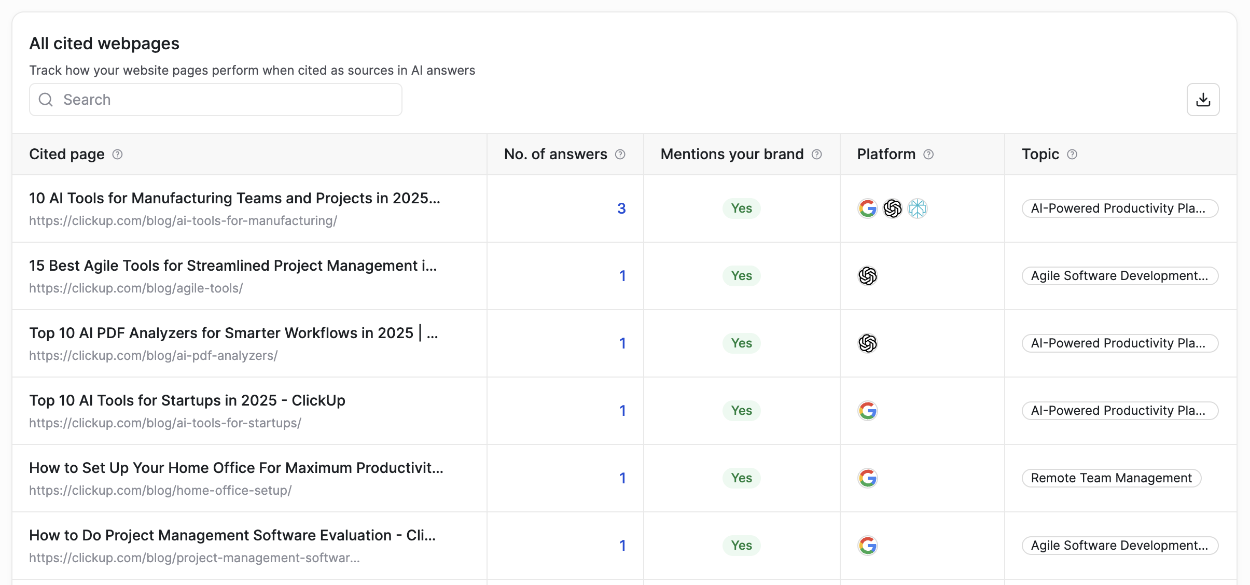Screen dimensions: 1250x585
Task: Click Perplexity icon in Manufacturing Teams row
Action: 918,208
